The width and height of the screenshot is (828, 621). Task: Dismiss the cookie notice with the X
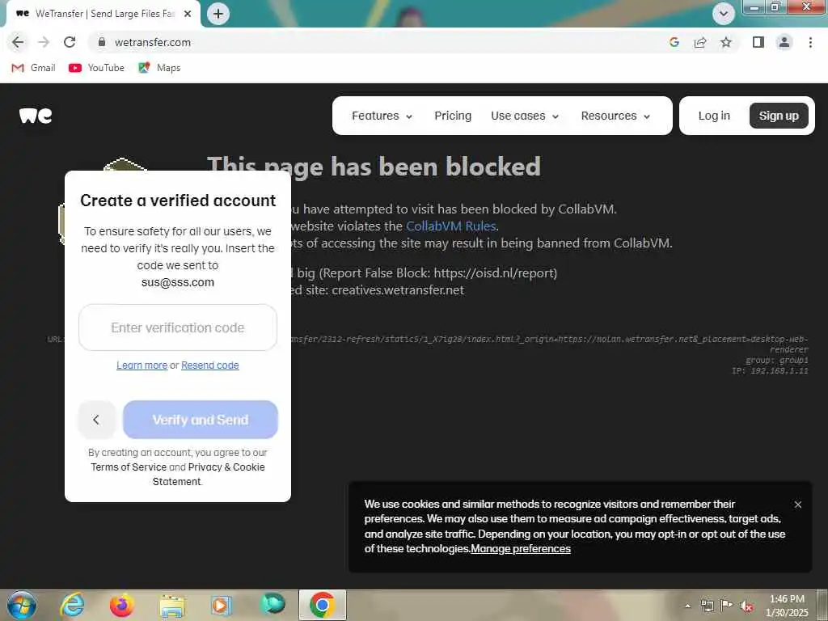798,505
